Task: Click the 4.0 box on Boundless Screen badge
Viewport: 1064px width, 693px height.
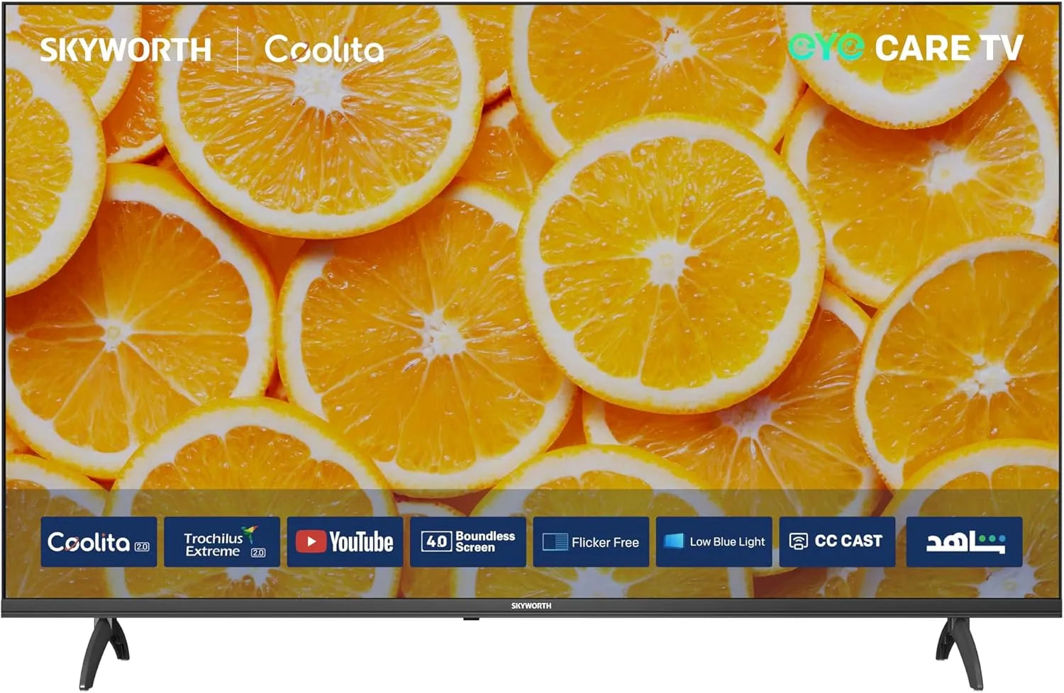Action: pos(436,542)
